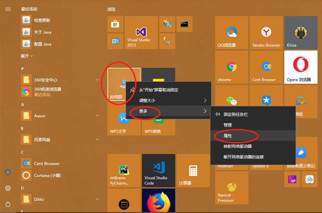The image size is (322, 213).
Task: Launch Visual Studio 2013 tile
Action: tap(141, 33)
